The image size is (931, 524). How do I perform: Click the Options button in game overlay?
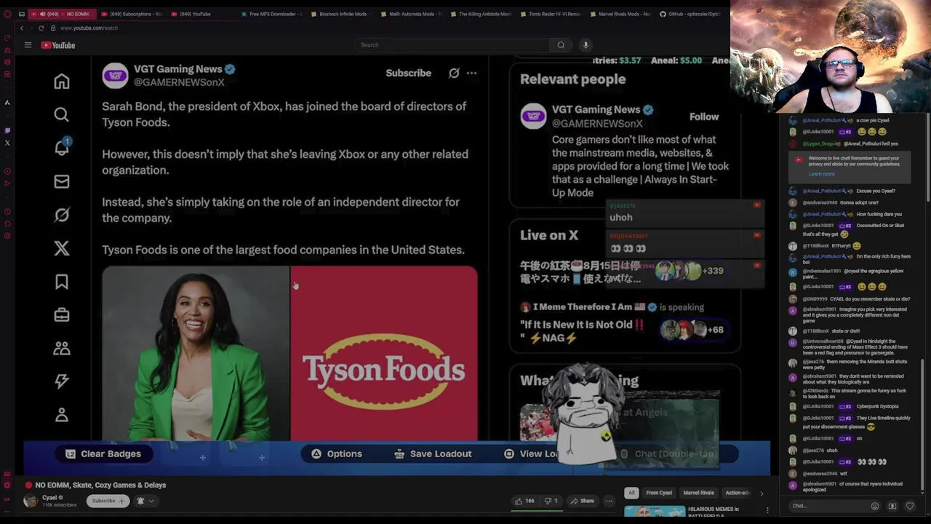point(336,453)
